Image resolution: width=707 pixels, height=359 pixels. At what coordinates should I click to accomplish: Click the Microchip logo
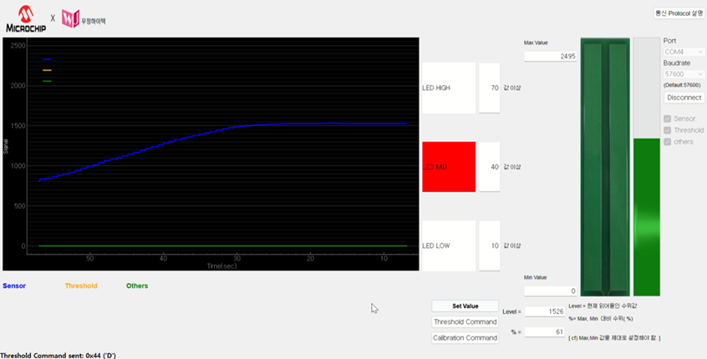pyautogui.click(x=25, y=18)
